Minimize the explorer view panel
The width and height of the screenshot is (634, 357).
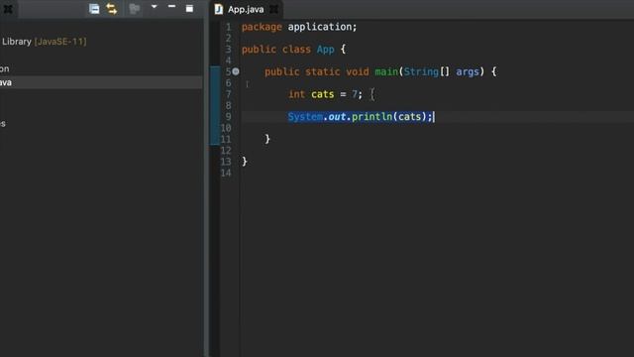point(171,7)
